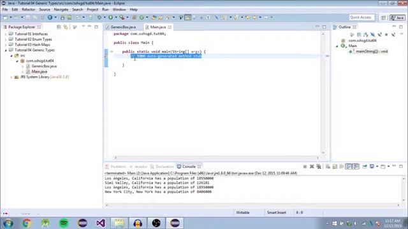This screenshot has height=229, width=408.
Task: Click Windows Start button
Action: coord(8,223)
